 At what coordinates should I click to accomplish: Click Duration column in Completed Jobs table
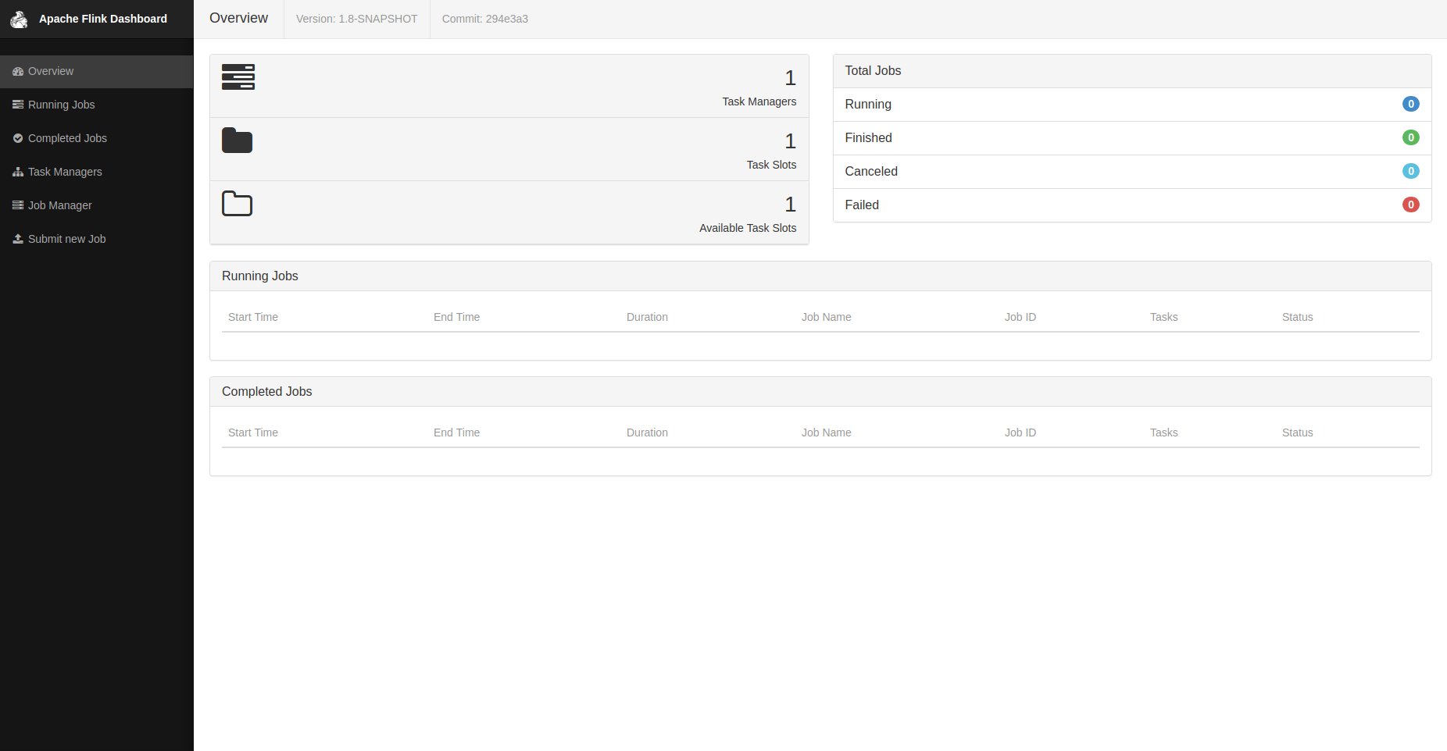(x=648, y=432)
